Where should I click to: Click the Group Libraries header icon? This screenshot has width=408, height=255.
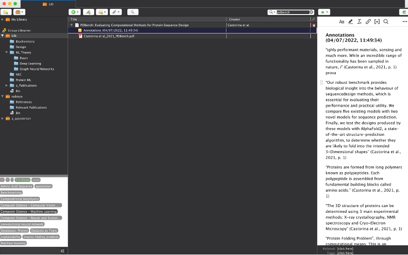4,31
